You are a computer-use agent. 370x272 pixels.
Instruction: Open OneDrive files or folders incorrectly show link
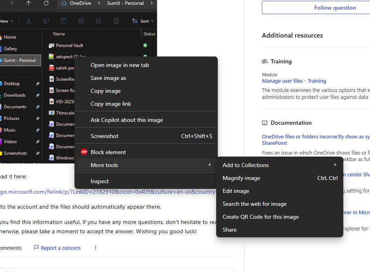(316, 140)
